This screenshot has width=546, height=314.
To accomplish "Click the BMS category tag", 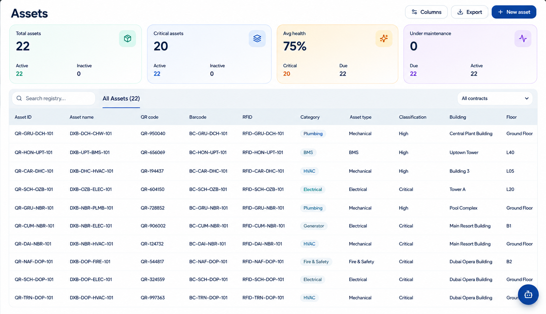I will coord(308,153).
